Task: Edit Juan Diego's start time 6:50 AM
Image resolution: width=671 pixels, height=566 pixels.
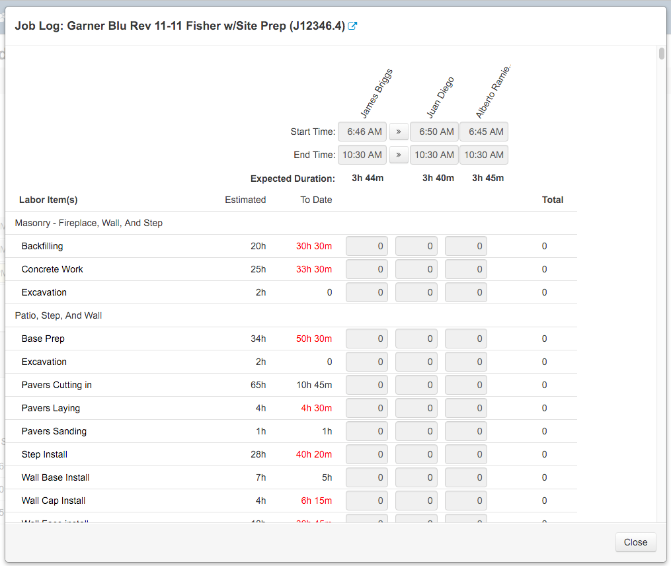Action: click(x=434, y=132)
